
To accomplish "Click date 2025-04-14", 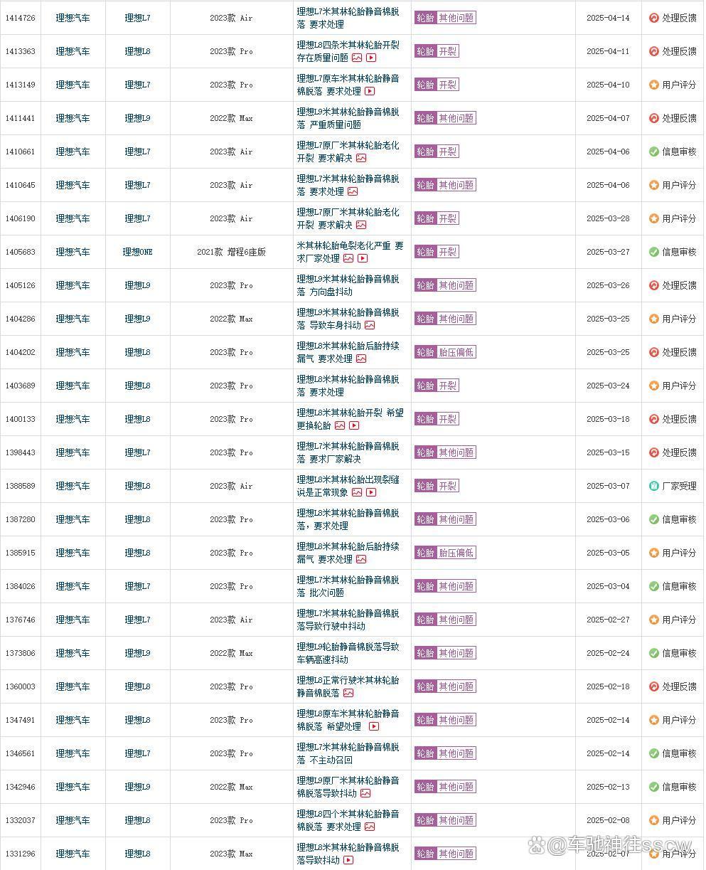I will (x=608, y=18).
